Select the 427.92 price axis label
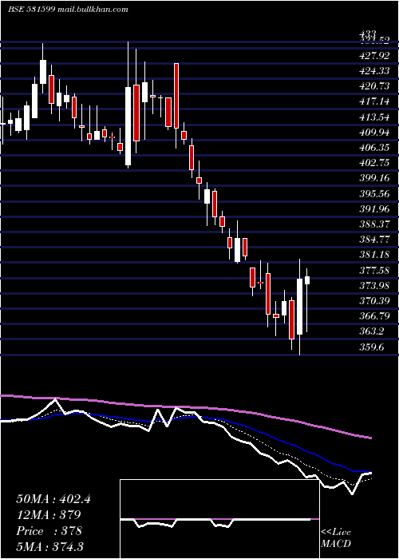The width and height of the screenshot is (399, 559). point(374,56)
